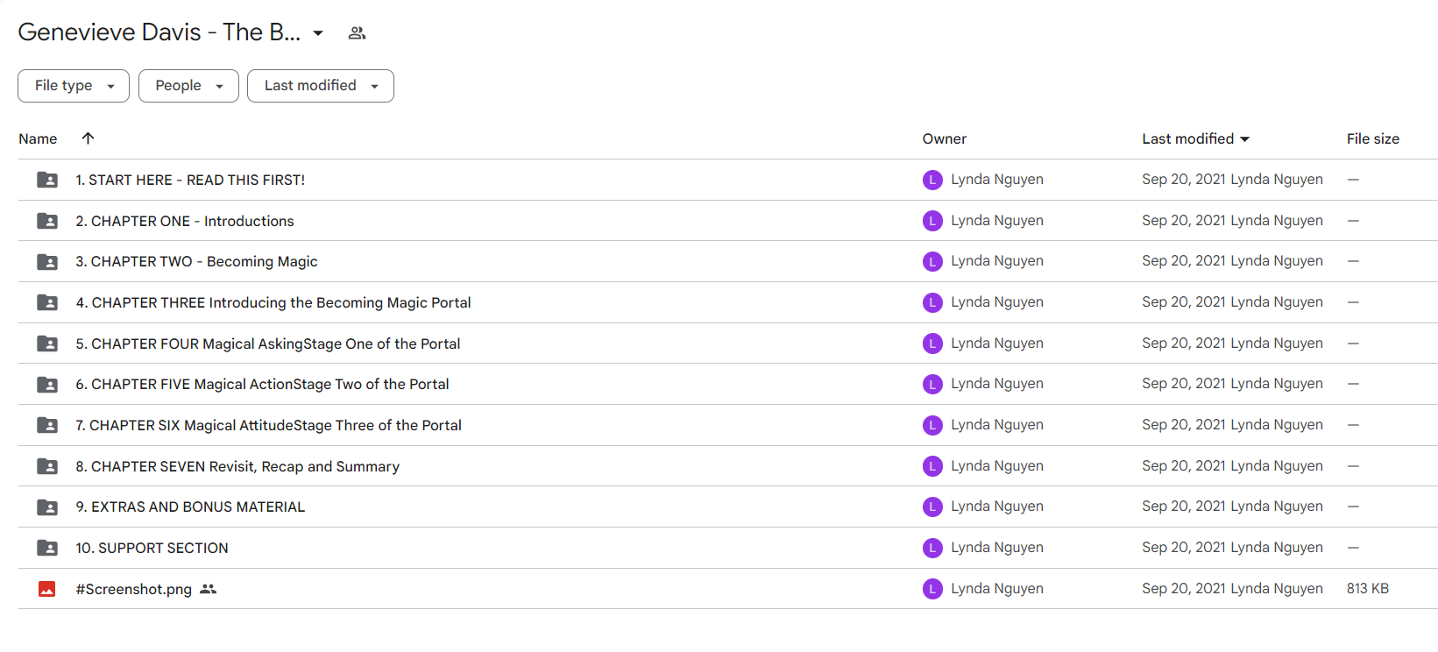Screen dimensions: 1438x652
Task: Click the File size column header
Action: point(1372,138)
